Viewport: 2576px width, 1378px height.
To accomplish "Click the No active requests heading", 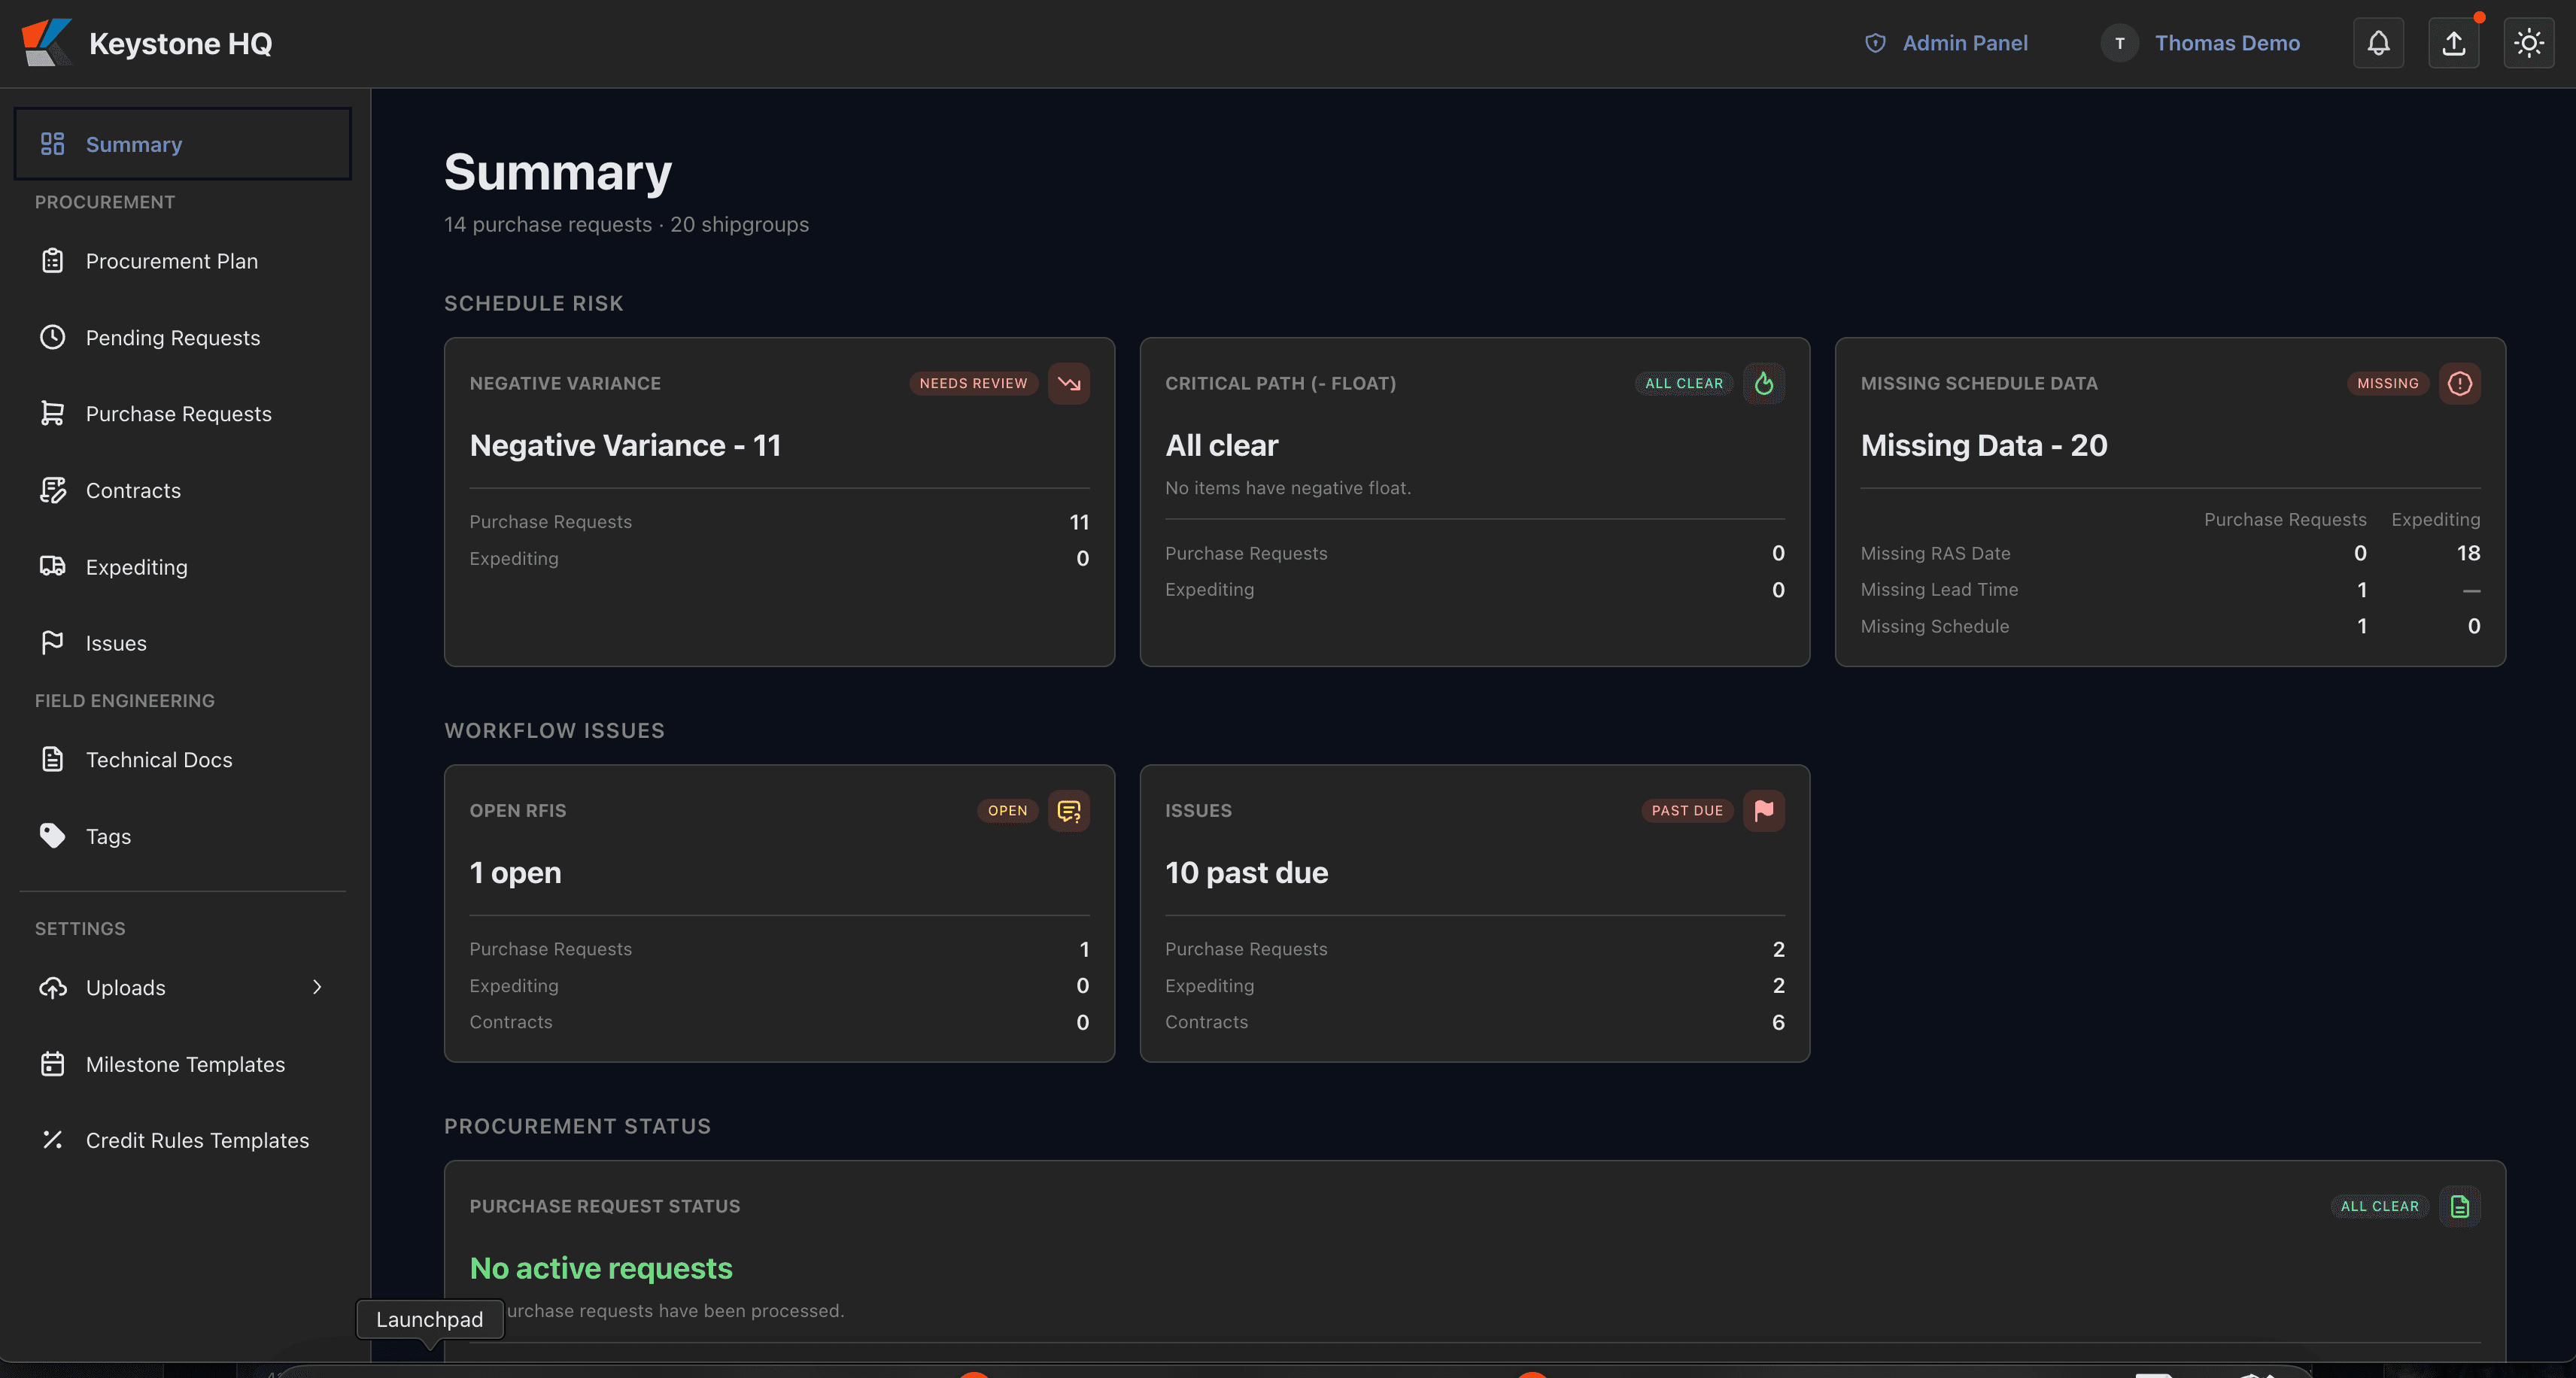I will [601, 1268].
